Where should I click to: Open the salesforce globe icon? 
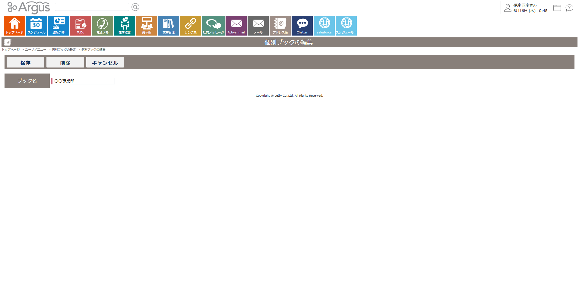click(324, 26)
